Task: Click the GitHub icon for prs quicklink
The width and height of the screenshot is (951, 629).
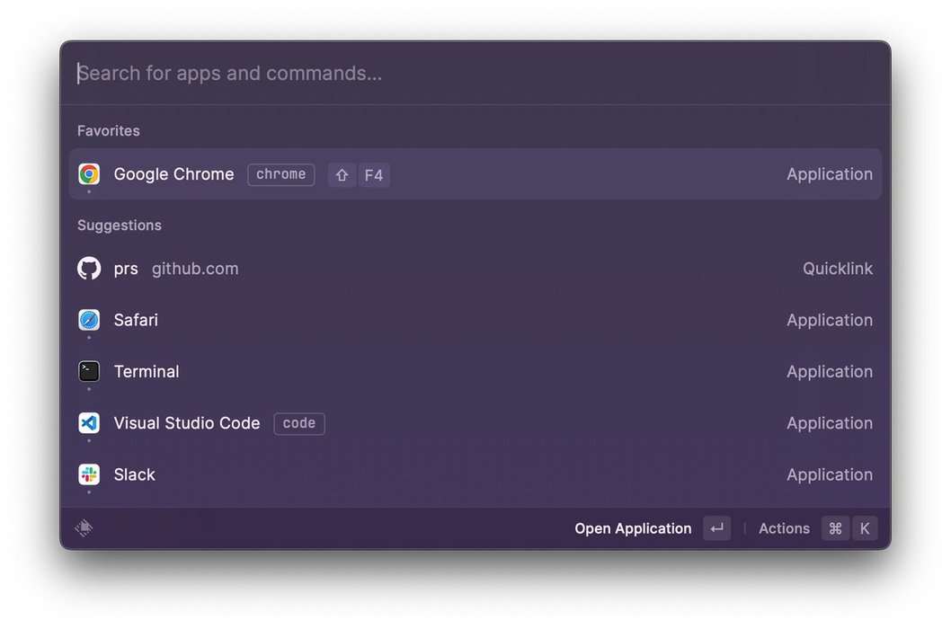Action: point(89,269)
